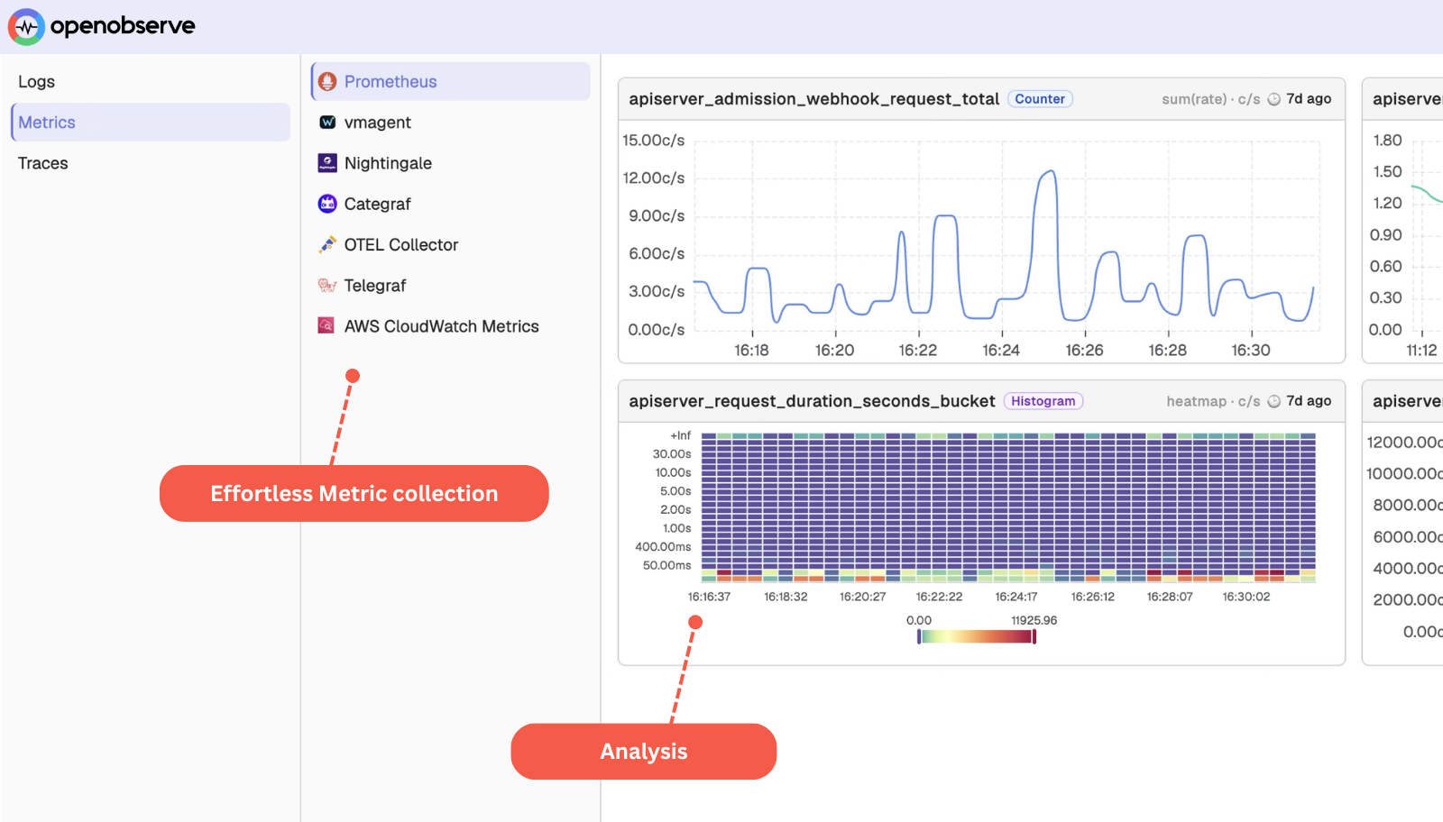
Task: Click the Telegraf icon
Action: click(327, 286)
